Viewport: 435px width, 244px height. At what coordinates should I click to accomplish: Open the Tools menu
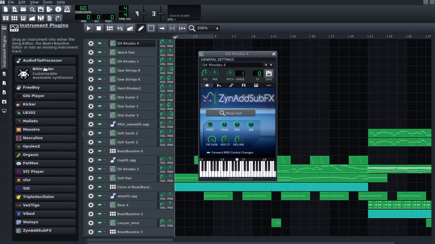tap(48, 2)
